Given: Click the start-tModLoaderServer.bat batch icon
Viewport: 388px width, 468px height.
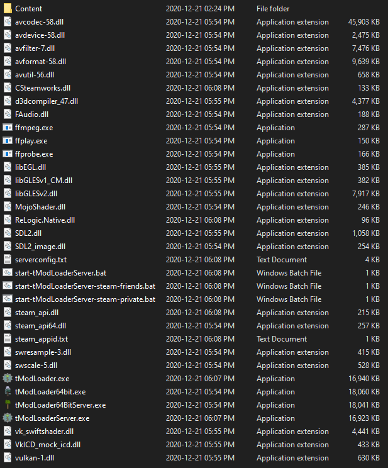Looking at the screenshot, I should pyautogui.click(x=8, y=273).
